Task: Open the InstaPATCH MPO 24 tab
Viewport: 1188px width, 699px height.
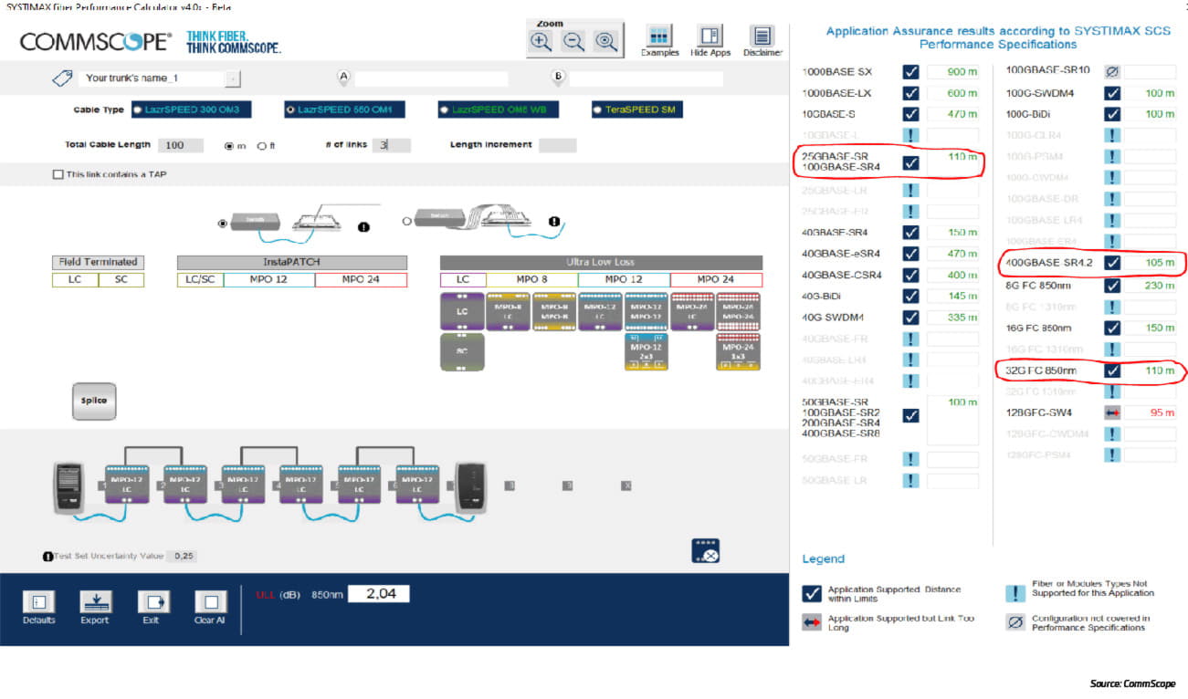Action: [x=361, y=279]
